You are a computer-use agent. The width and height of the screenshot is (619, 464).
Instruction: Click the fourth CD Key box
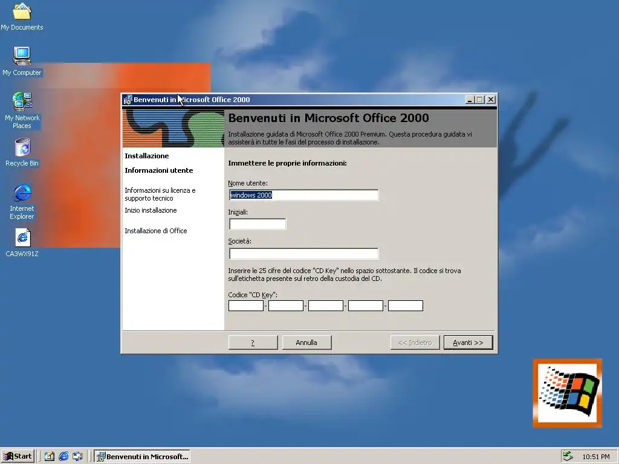366,306
